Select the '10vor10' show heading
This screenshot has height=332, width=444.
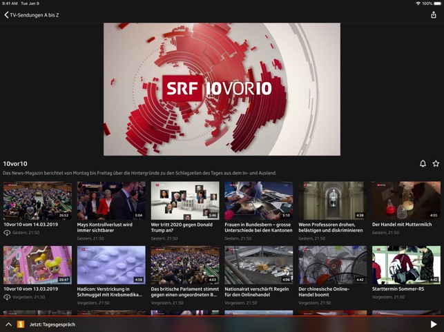tap(15, 164)
